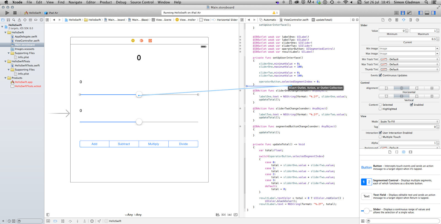Stop the running app

tap(15, 13)
